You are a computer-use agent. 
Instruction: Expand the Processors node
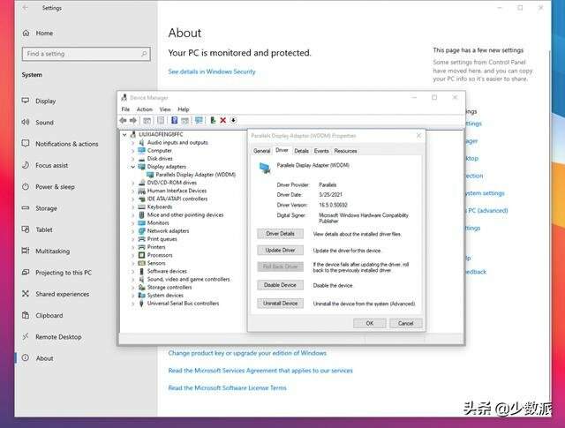pyautogui.click(x=133, y=255)
